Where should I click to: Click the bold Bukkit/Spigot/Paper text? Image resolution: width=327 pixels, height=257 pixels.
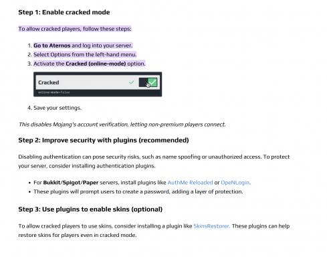tap(71, 183)
